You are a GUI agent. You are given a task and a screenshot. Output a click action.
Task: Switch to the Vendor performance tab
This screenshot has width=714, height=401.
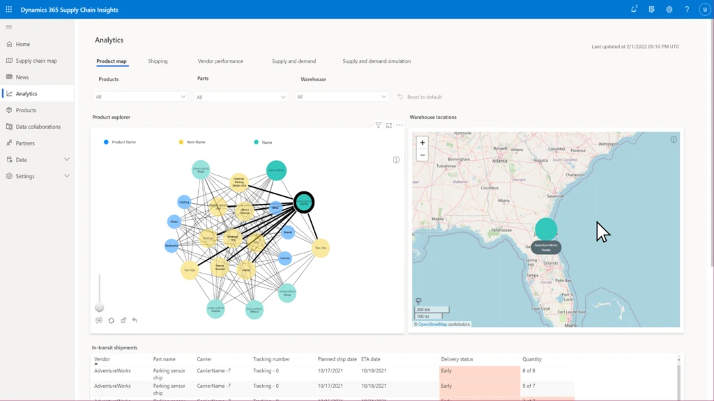point(222,61)
